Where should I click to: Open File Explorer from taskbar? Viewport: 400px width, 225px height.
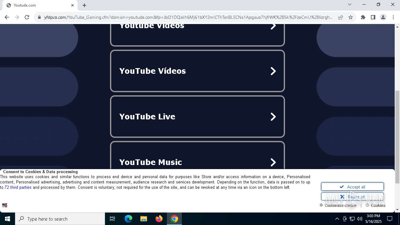[143, 219]
